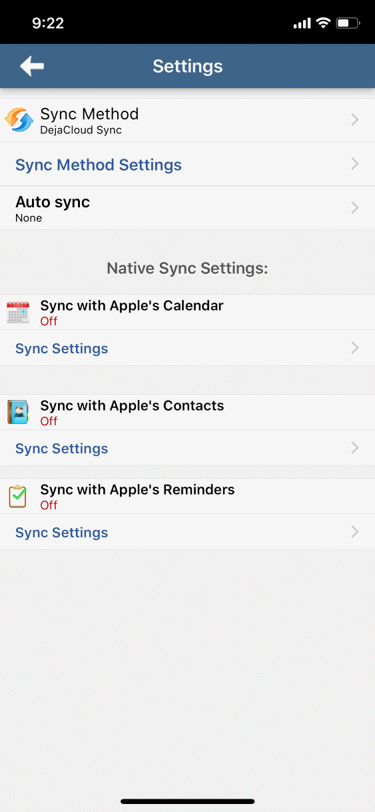Open Sync Settings under Apple's Contacts
Screen dimensions: 375x812
[187, 448]
